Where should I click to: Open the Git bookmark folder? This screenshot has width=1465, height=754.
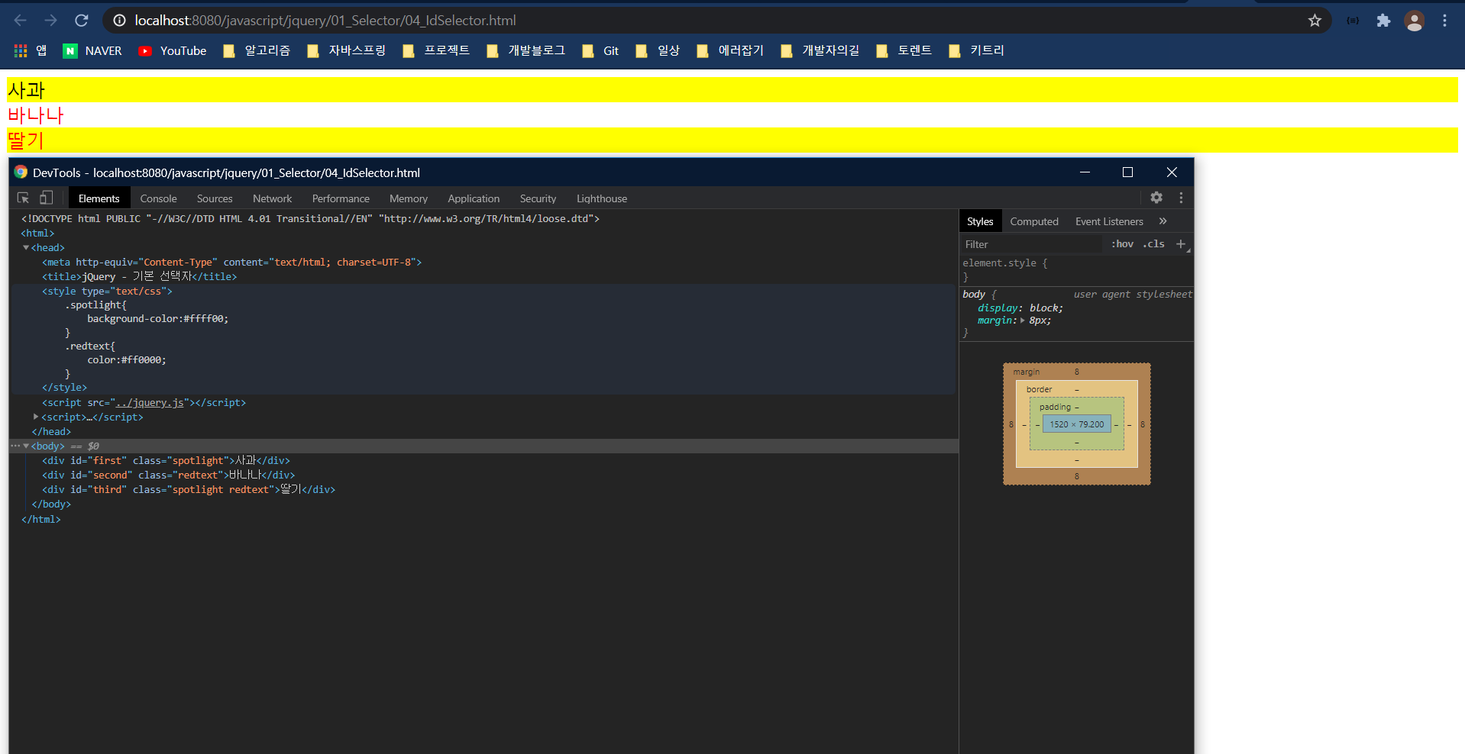pyautogui.click(x=600, y=50)
